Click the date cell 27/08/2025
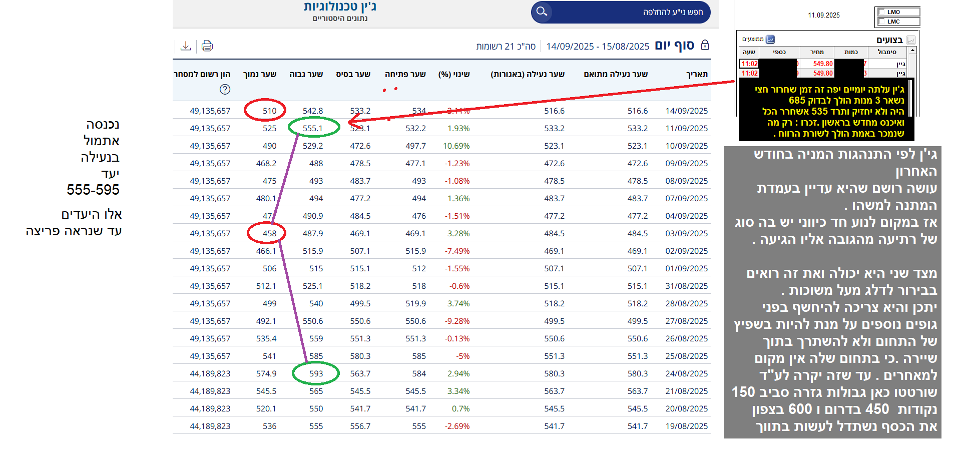This screenshot has width=953, height=452. 687,321
